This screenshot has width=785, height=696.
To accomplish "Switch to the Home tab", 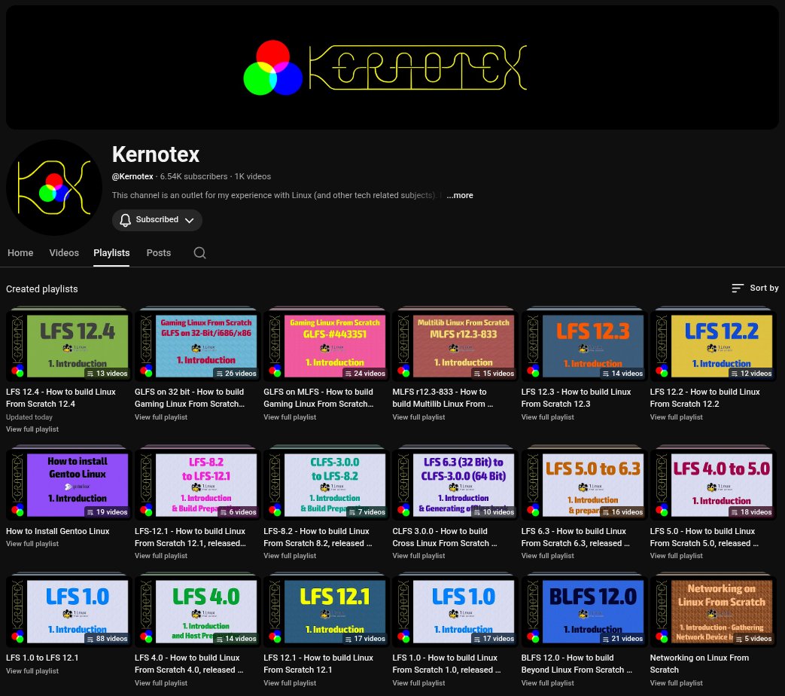I will pos(20,253).
